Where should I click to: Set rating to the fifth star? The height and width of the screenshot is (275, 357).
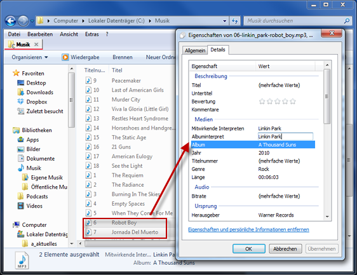[x=293, y=102]
